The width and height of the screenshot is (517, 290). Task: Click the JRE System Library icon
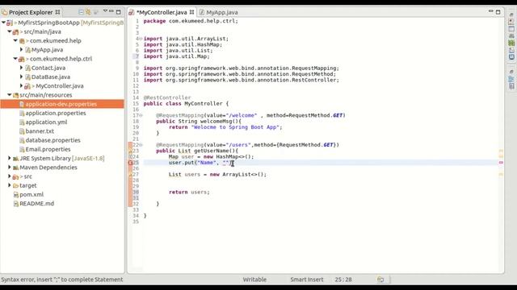tap(15, 159)
